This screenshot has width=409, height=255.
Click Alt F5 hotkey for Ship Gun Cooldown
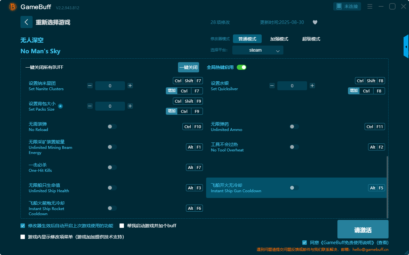click(x=377, y=188)
